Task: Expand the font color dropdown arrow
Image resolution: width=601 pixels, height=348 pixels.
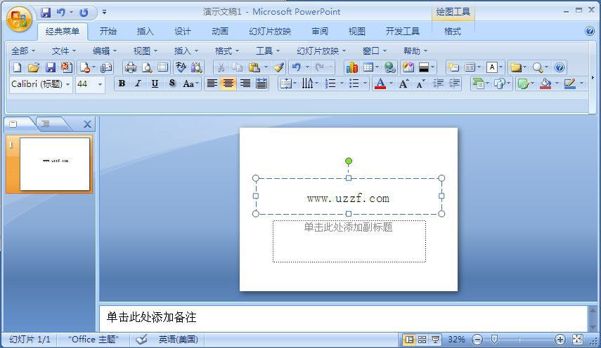Action: (x=391, y=83)
